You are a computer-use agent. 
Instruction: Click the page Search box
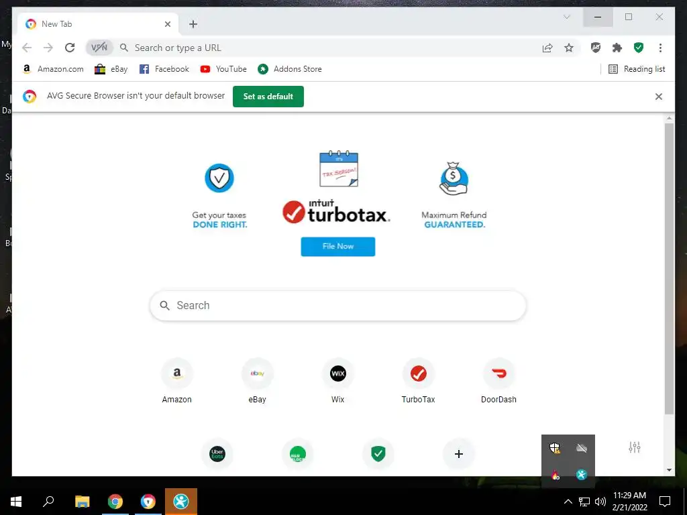tap(338, 306)
